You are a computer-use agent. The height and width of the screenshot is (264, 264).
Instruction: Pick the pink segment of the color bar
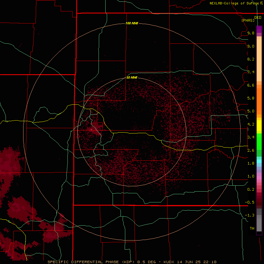pyautogui.click(x=259, y=178)
